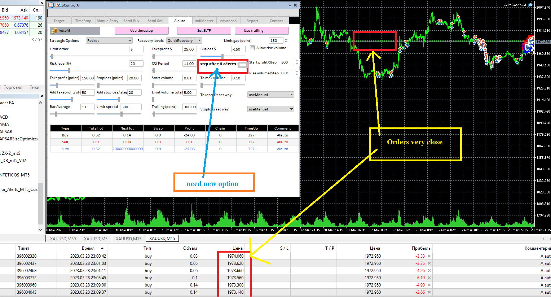This screenshot has height=297, width=551.
Task: Open the ManualEntry tab
Action: coord(107,21)
